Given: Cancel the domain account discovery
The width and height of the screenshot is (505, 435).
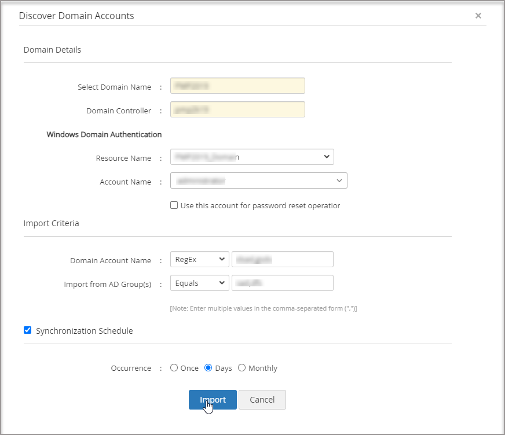Looking at the screenshot, I should tap(262, 400).
